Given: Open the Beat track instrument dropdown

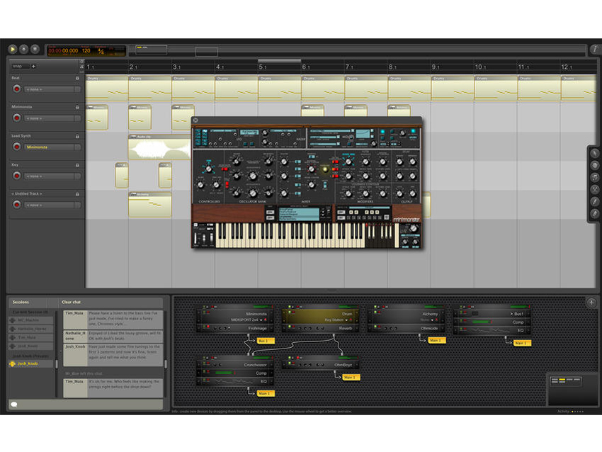Looking at the screenshot, I should [52, 89].
